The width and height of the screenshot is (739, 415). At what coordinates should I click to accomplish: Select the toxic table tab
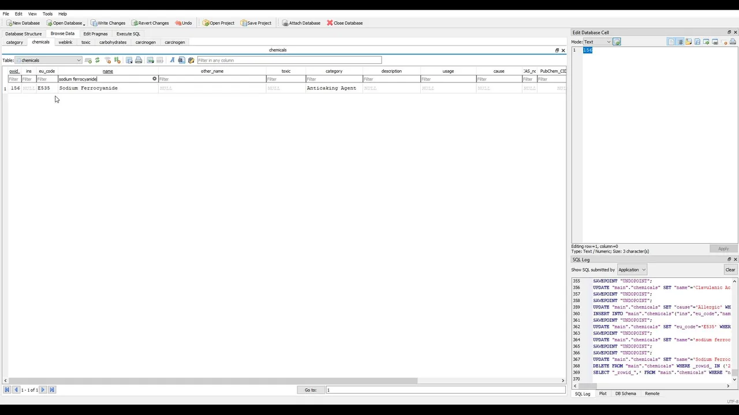86,42
